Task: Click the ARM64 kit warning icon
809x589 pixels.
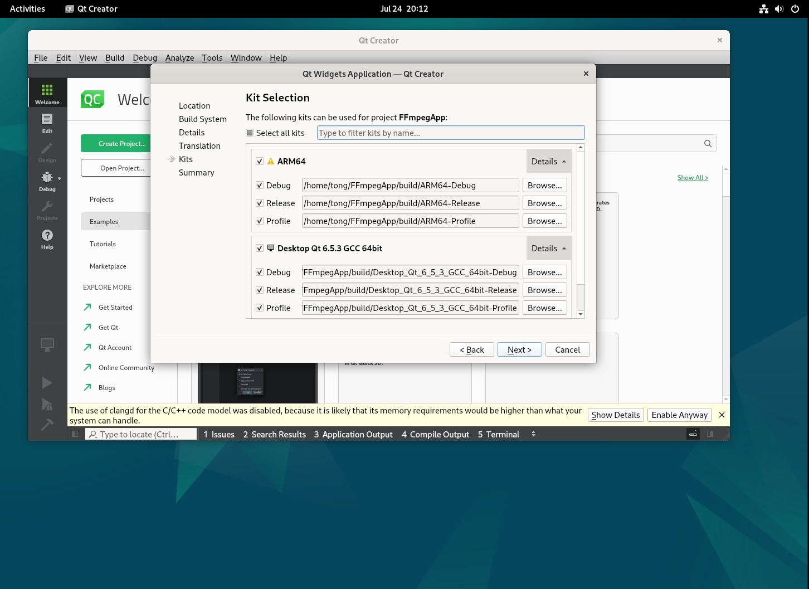Action: point(271,161)
